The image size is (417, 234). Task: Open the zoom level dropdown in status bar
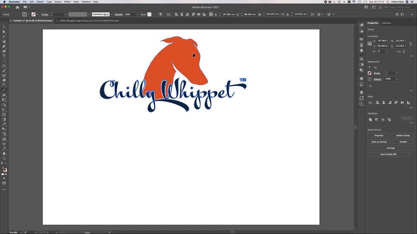[22, 232]
